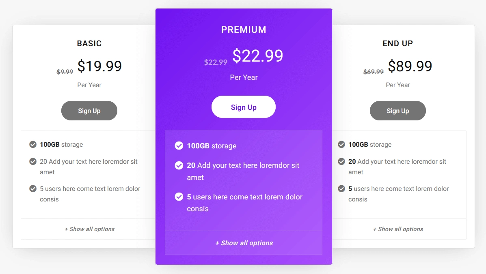Viewport: 486px width, 274px height.
Task: Expand Show all options under End Up plan
Action: [398, 229]
